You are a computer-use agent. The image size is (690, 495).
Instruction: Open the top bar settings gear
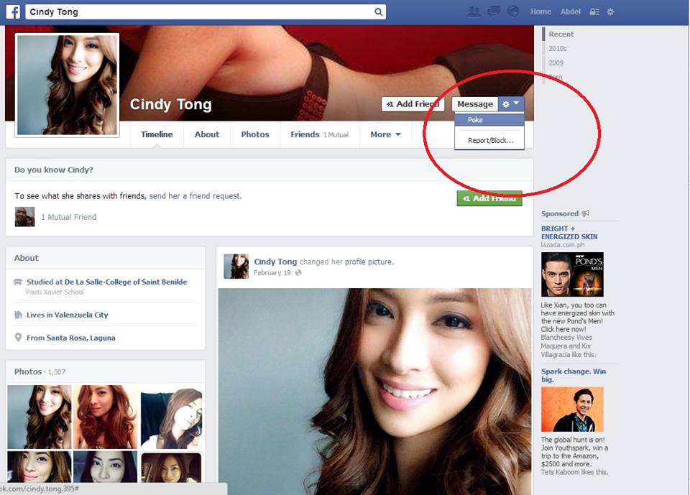[610, 12]
